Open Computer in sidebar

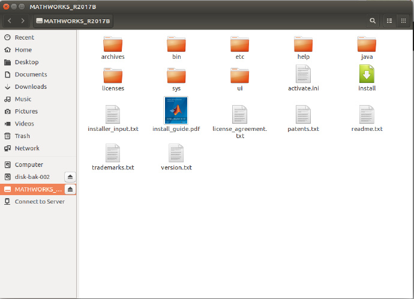point(38,165)
